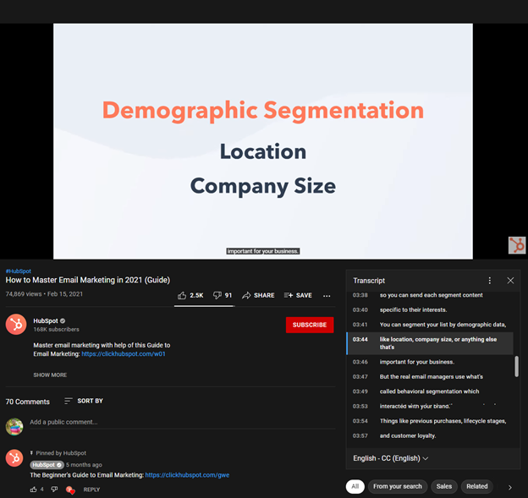The image size is (528, 498).
Task: Jump to 03:46 important for your business
Action: tap(430, 362)
